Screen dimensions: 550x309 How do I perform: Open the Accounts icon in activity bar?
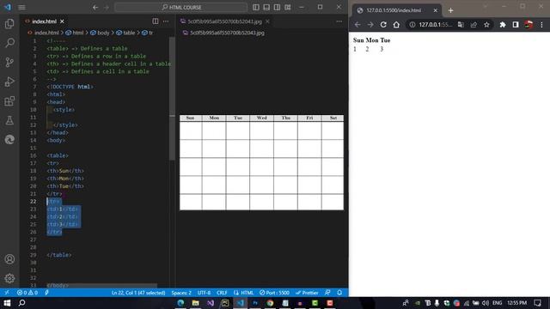(9, 259)
